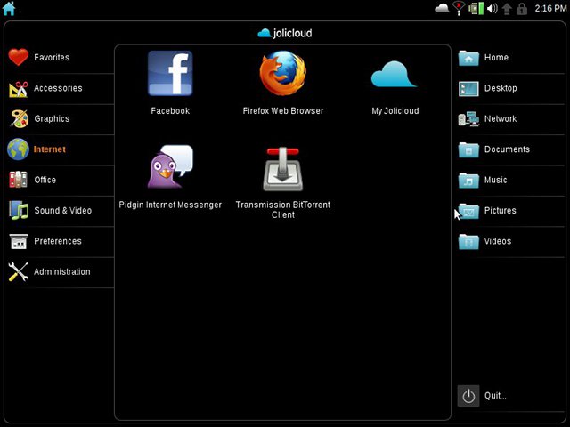Click the blue home icon in top panel
The height and width of the screenshot is (427, 570).
click(x=9, y=8)
